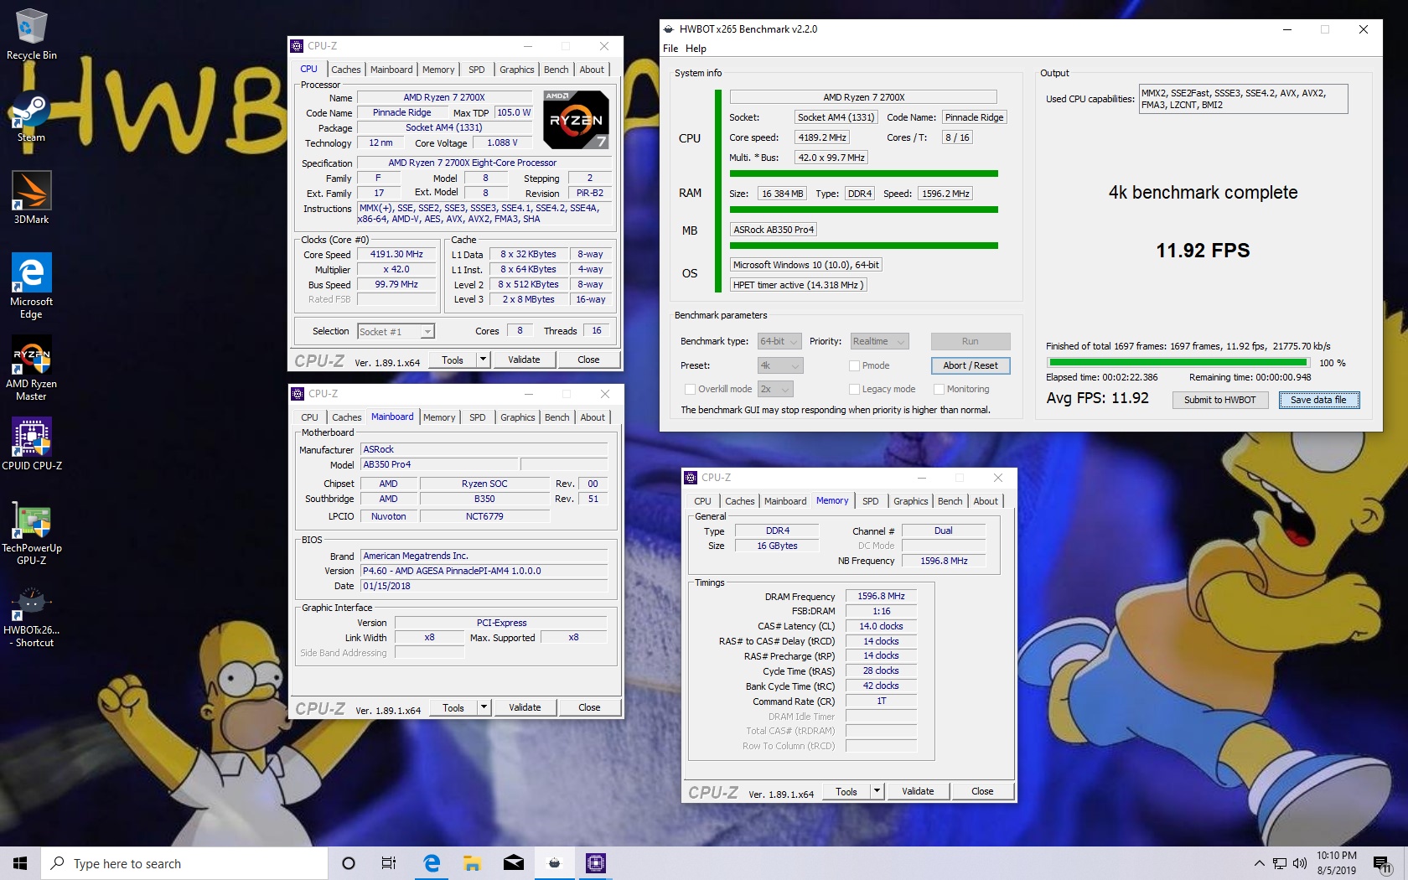1408x880 pixels.
Task: Click the Ryzen 7 logo in CPU-Z
Action: pyautogui.click(x=577, y=119)
